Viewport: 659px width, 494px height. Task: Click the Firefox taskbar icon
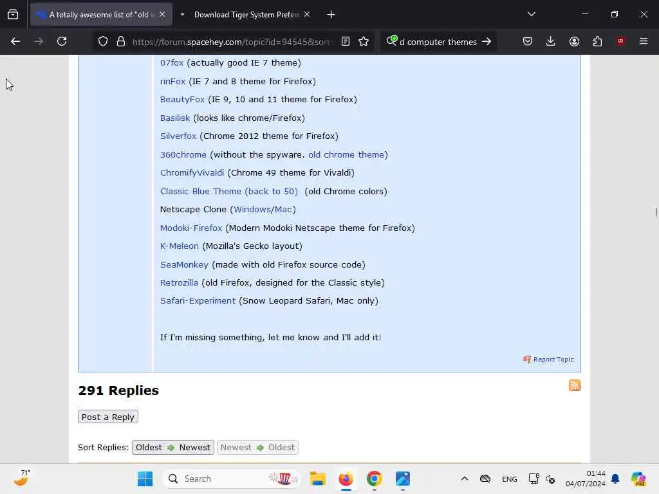click(x=346, y=479)
